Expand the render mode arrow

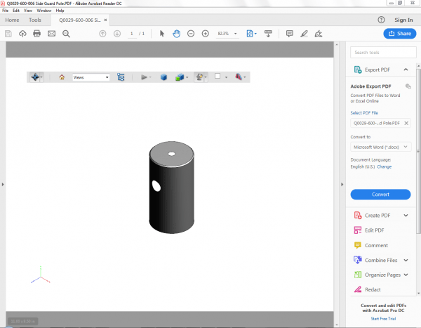point(187,77)
